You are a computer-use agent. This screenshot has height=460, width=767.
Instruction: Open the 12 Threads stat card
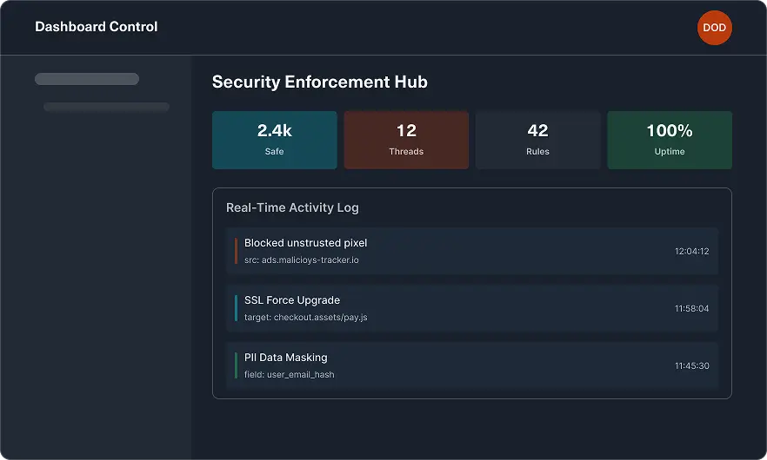pyautogui.click(x=406, y=140)
